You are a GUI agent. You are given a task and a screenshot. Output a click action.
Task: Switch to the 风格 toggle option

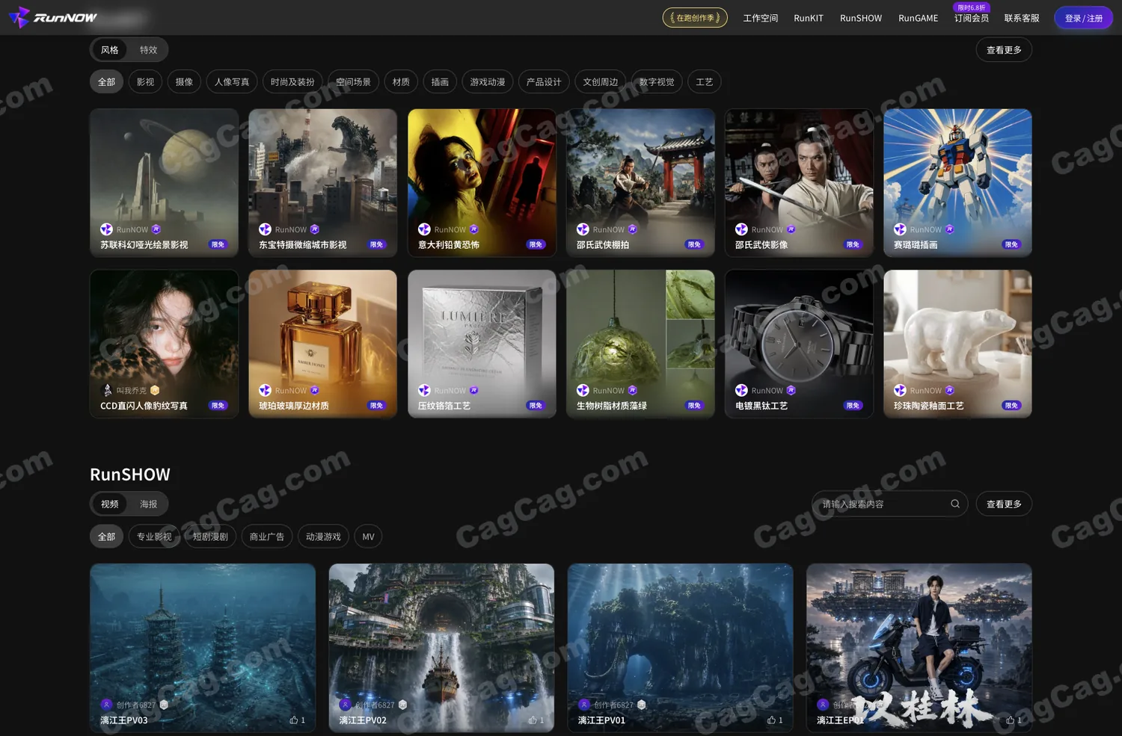pos(110,50)
